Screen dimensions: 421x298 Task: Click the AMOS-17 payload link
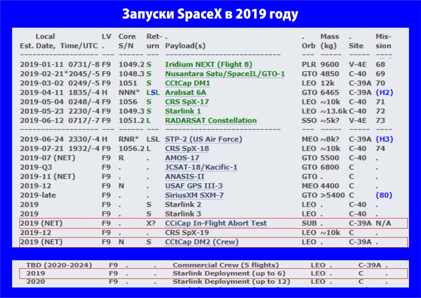182,158
